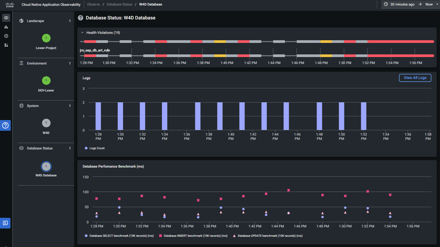Click Observe in the breadcrumb trail
The image size is (440, 247).
[93, 4]
